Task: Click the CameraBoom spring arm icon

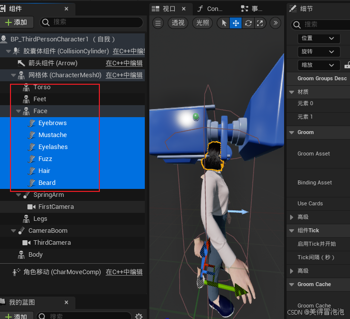Action: (x=21, y=231)
